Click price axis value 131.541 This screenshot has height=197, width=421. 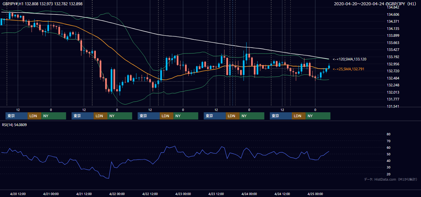point(393,106)
